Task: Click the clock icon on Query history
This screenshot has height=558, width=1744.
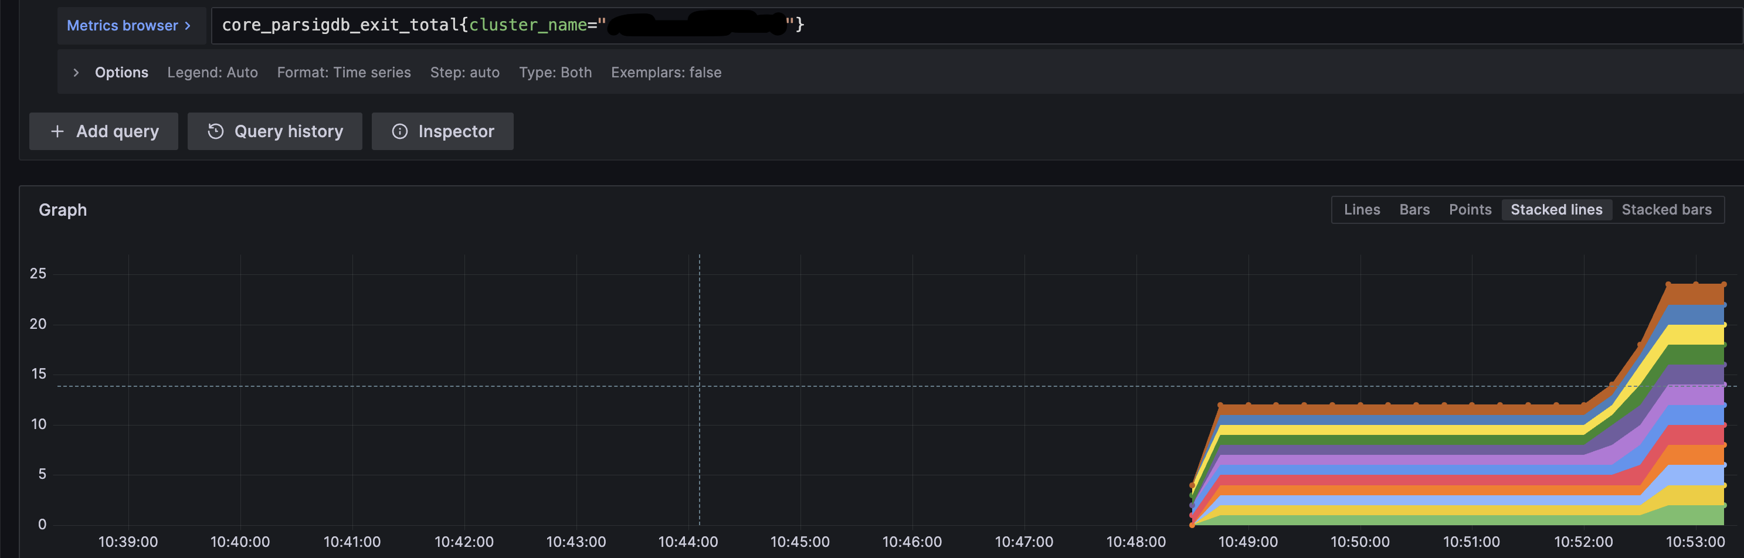Action: [215, 131]
